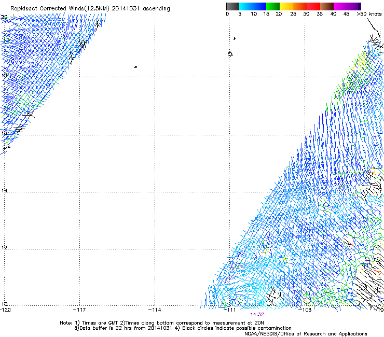
Task: Click the '>50 knots' legend label
Action: pyautogui.click(x=369, y=14)
